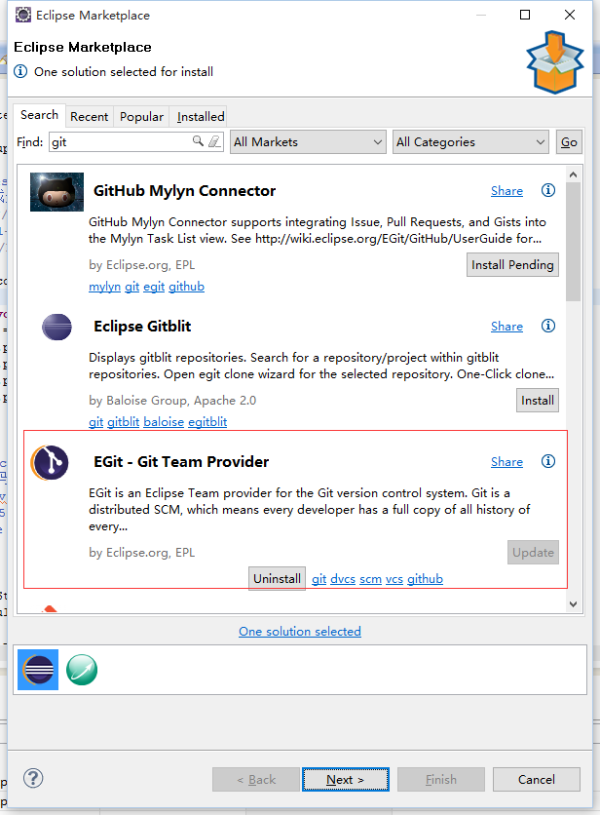Click the Go button
600x815 pixels.
(569, 142)
